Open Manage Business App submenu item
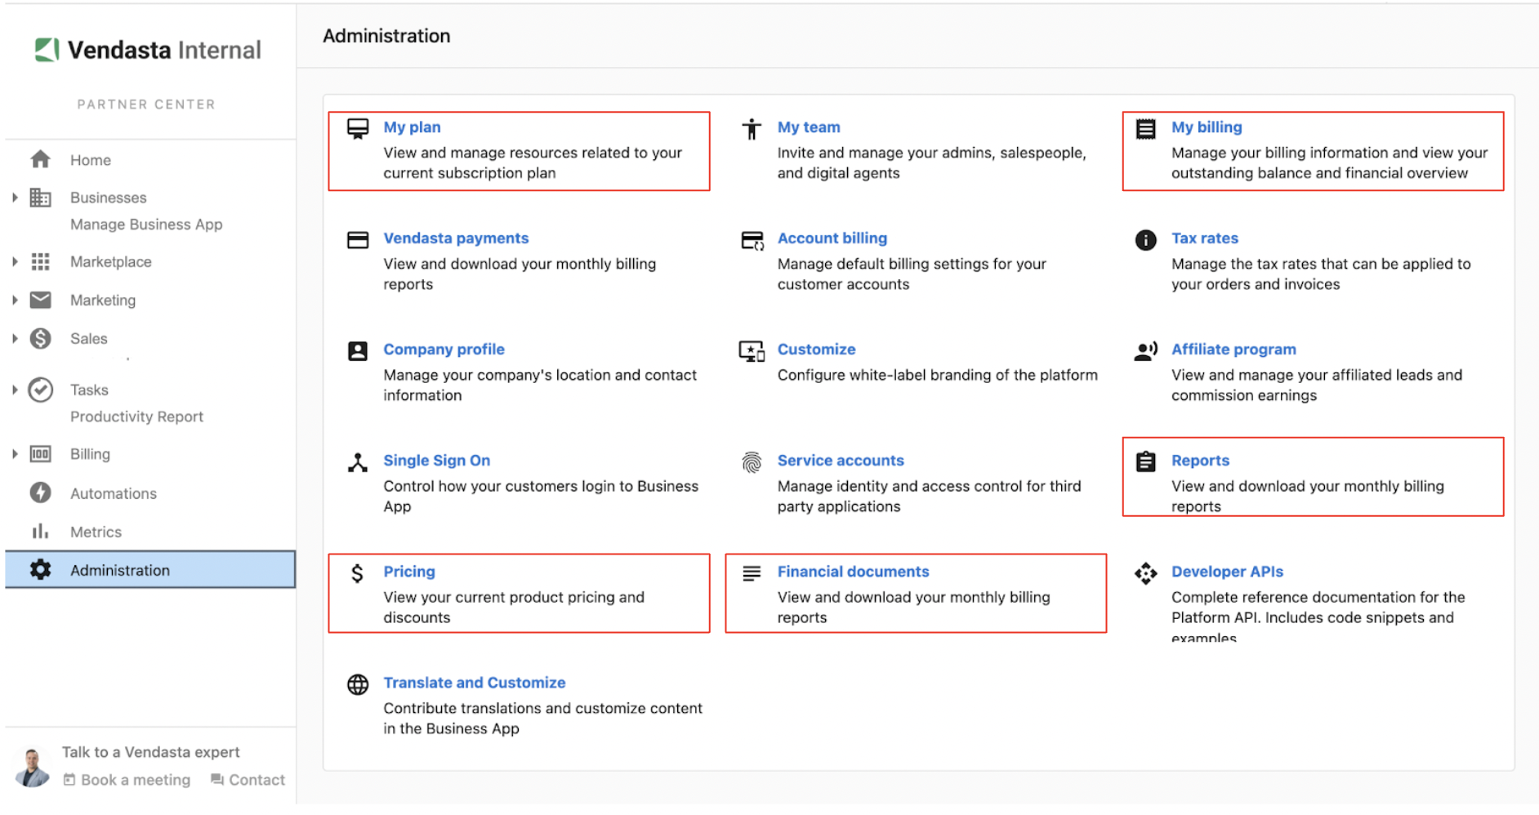Viewport: 1539px width, 815px height. click(146, 225)
